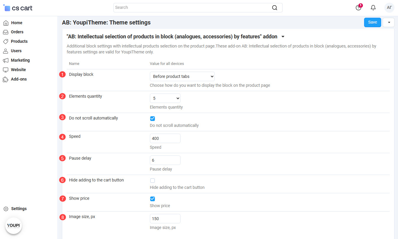Click the Save button
This screenshot has width=398, height=239.
[x=373, y=22]
